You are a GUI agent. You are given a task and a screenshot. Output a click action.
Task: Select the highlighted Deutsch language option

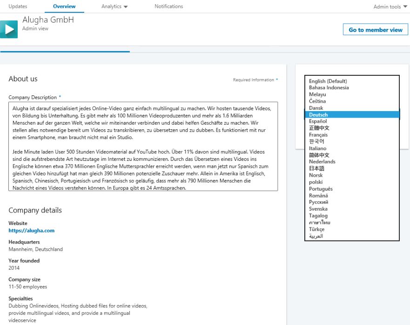pyautogui.click(x=352, y=115)
